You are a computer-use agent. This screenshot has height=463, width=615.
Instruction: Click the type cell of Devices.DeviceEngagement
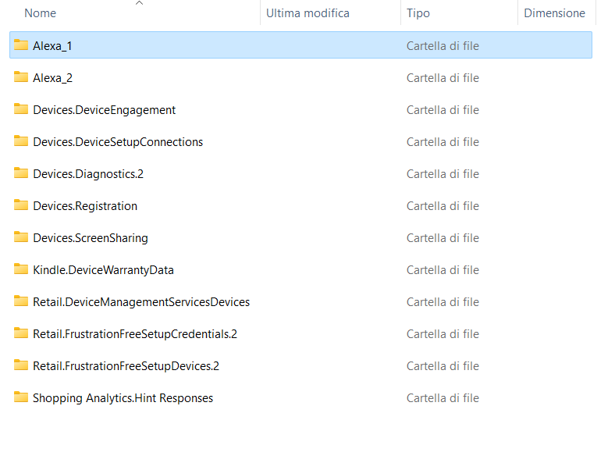(x=443, y=110)
